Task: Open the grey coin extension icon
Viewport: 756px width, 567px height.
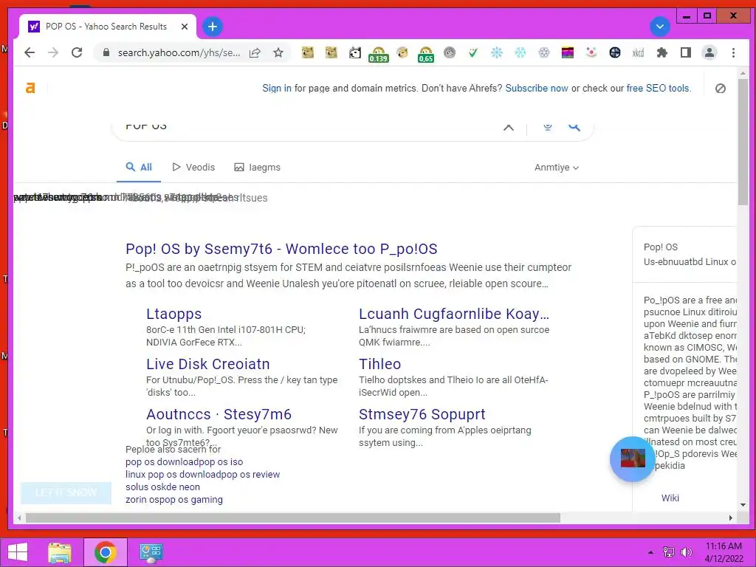Action: [x=450, y=52]
